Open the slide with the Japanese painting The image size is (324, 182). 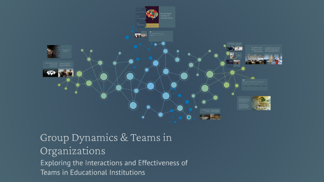click(254, 103)
